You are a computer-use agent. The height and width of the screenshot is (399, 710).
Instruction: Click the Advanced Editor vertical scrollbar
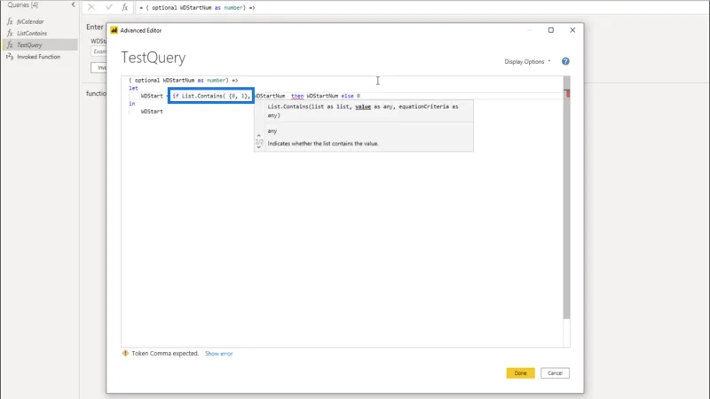point(566,198)
